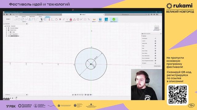Image resolution: width=197 pixels, height=110 pixels.
Task: Switch to the Sheet Metal tab
Action: [x=32, y=16]
